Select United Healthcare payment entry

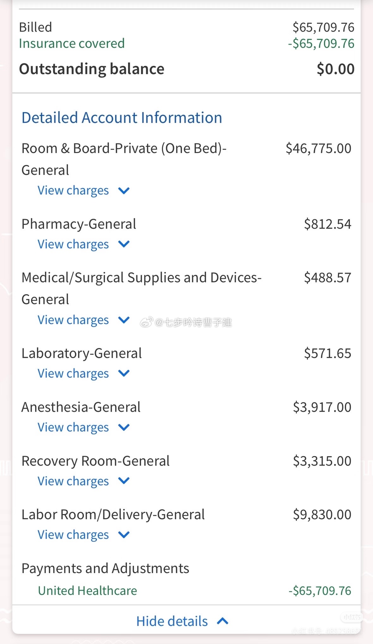coord(88,591)
